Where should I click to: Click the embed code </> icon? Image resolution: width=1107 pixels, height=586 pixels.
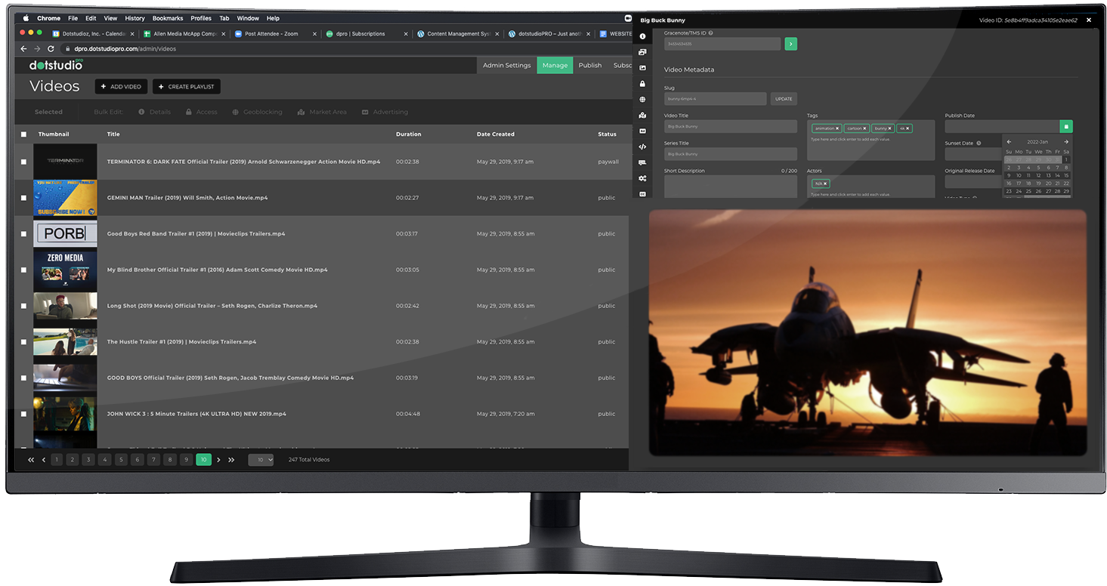(642, 146)
